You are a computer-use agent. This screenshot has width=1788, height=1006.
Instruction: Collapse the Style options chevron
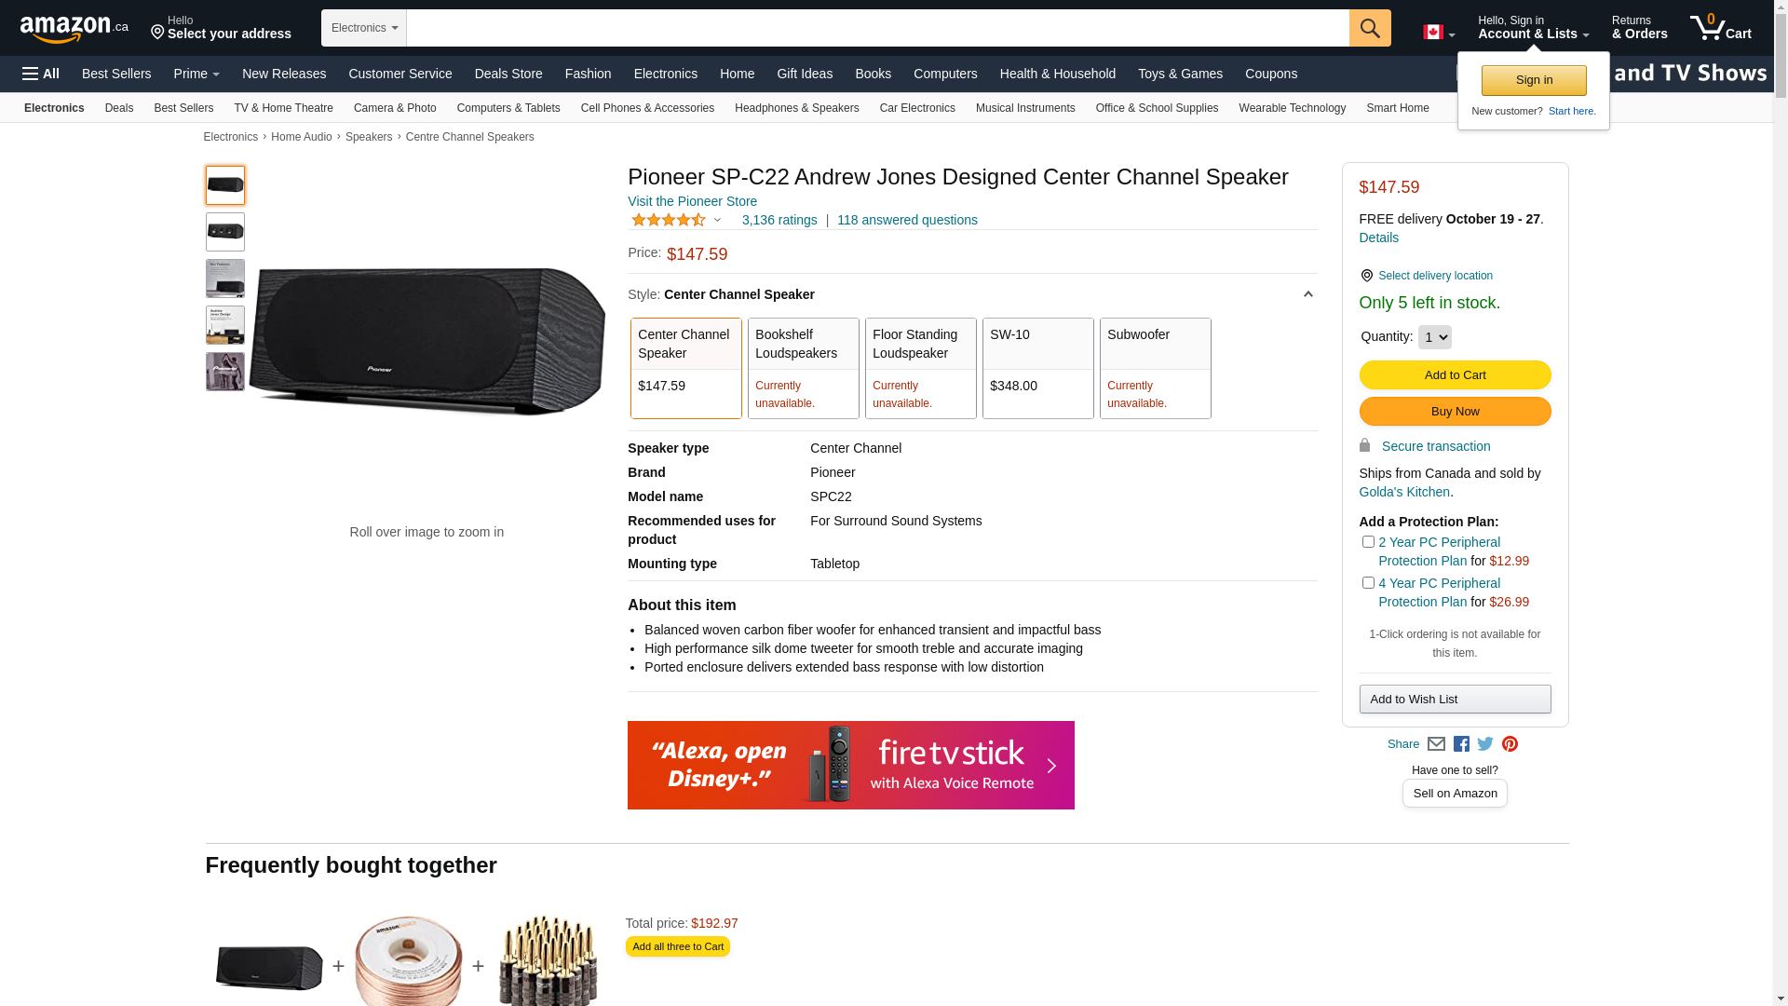1307,295
